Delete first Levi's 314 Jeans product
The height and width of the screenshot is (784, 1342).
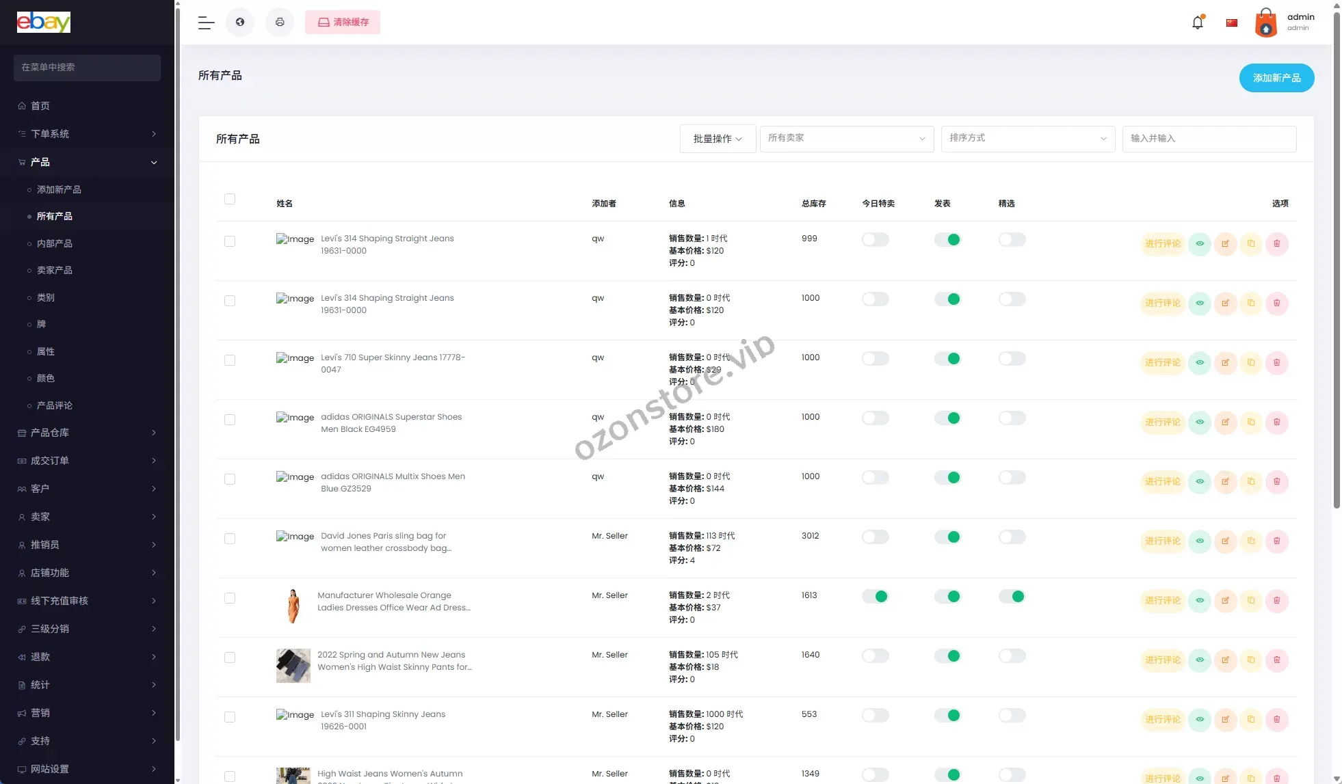(1276, 244)
